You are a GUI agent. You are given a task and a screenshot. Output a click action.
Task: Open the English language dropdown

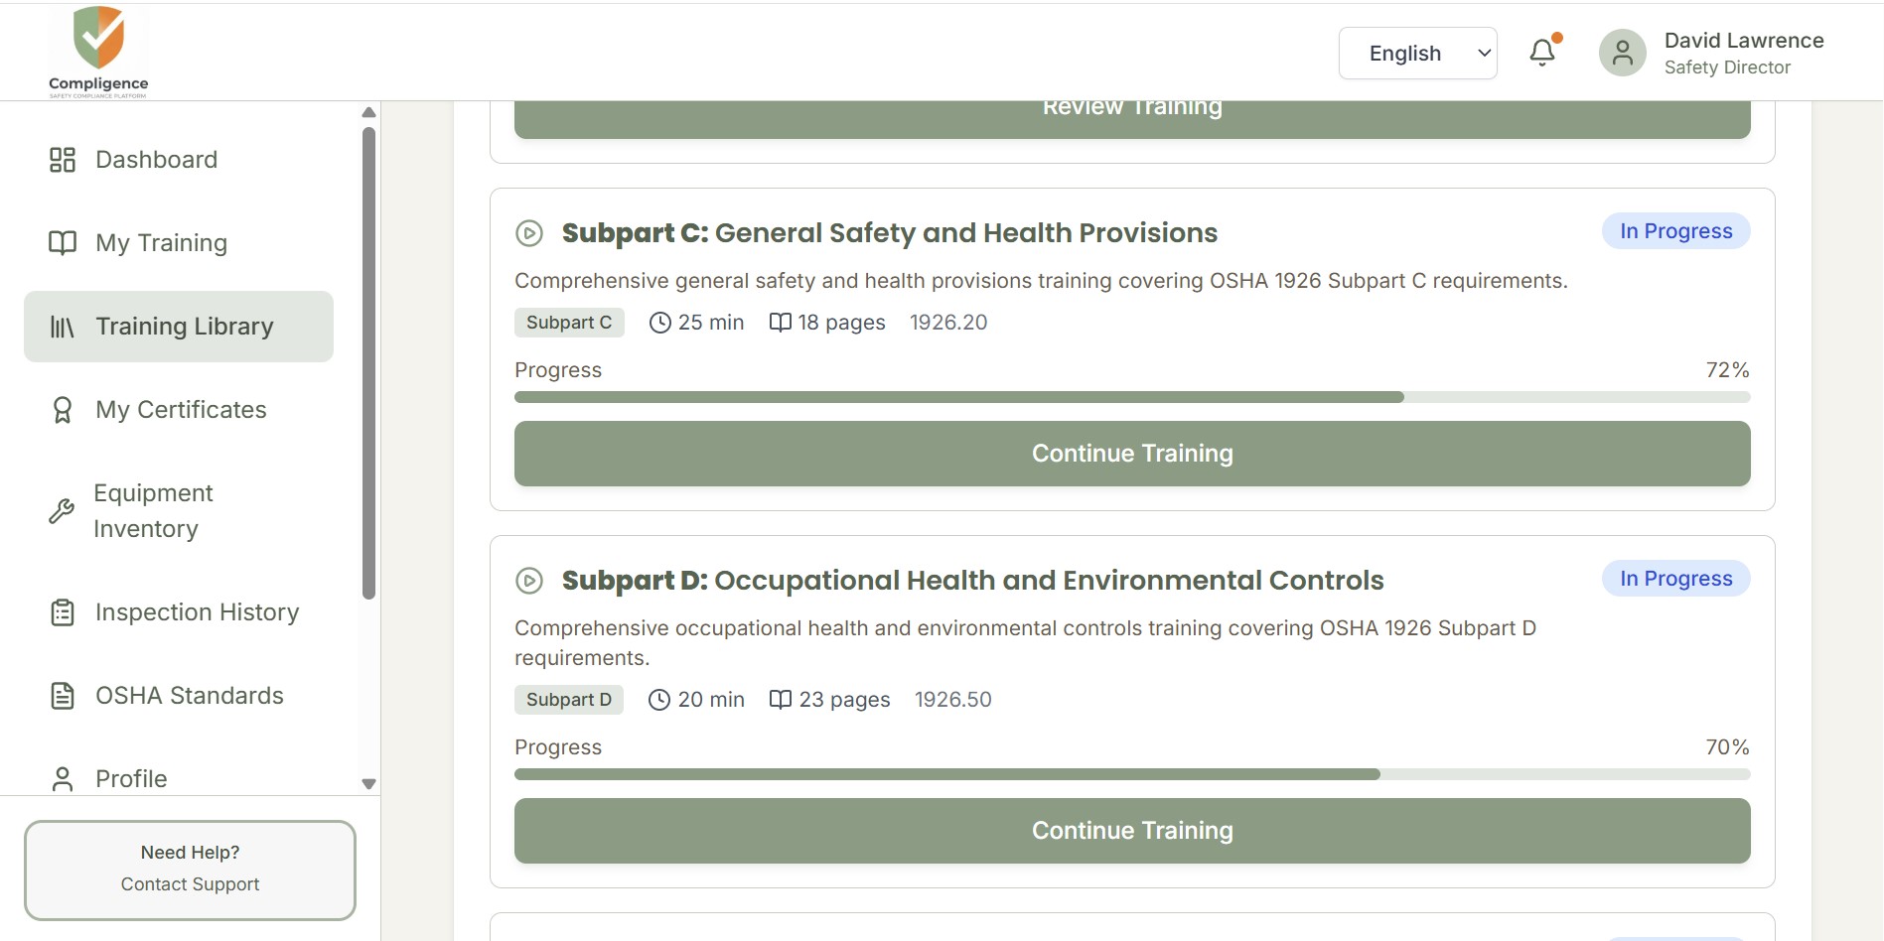point(1417,53)
